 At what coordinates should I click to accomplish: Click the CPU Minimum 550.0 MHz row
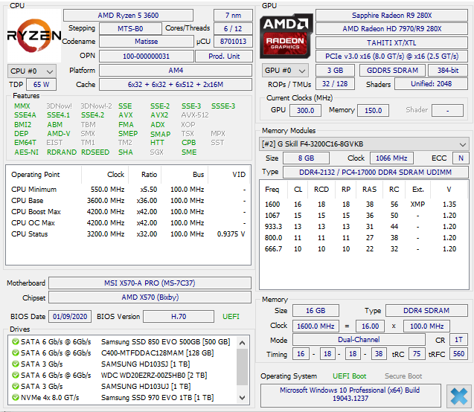point(128,190)
